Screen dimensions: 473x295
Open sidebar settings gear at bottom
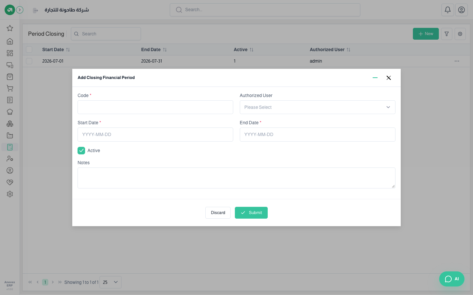coord(10,194)
